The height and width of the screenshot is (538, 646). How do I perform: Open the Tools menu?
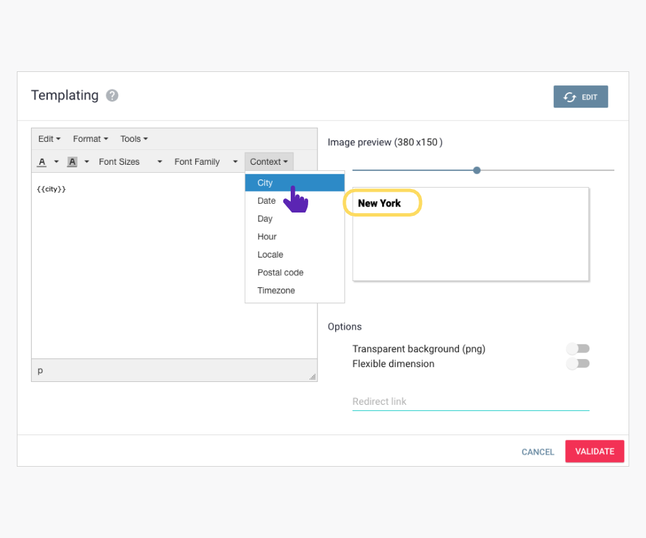point(134,139)
